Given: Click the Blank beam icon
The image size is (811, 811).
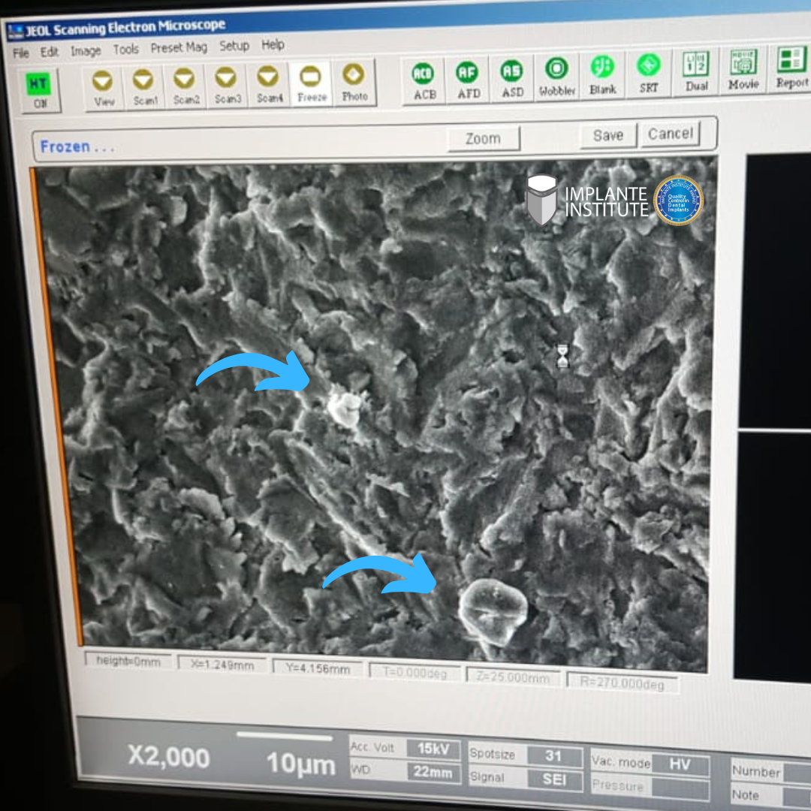Looking at the screenshot, I should click(x=602, y=74).
